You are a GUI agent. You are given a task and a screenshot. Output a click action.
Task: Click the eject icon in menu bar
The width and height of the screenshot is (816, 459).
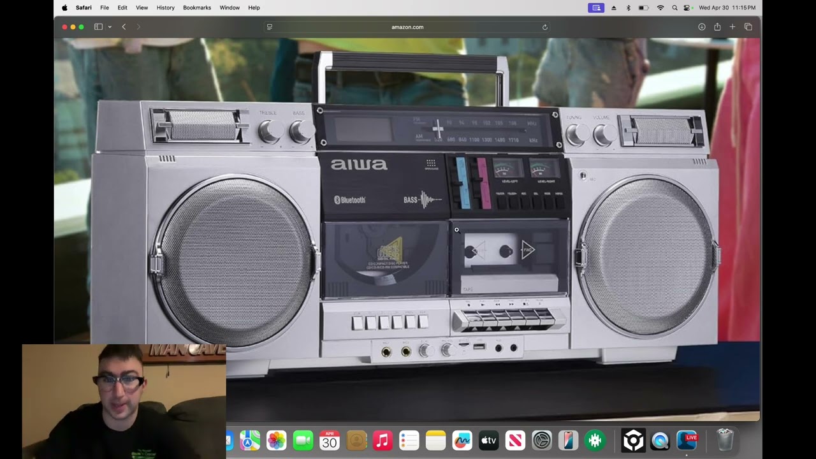614,8
